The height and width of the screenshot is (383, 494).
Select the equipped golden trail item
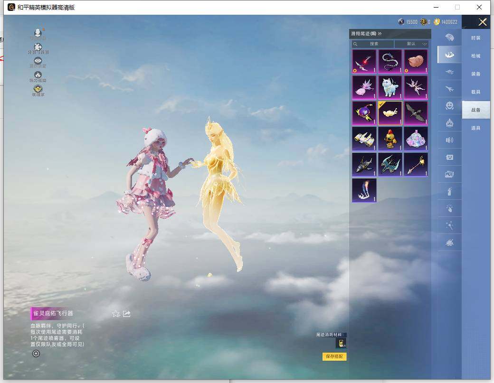(x=390, y=113)
